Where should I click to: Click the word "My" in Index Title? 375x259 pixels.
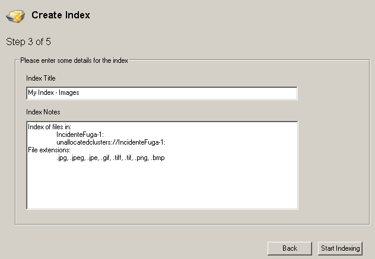pyautogui.click(x=32, y=93)
